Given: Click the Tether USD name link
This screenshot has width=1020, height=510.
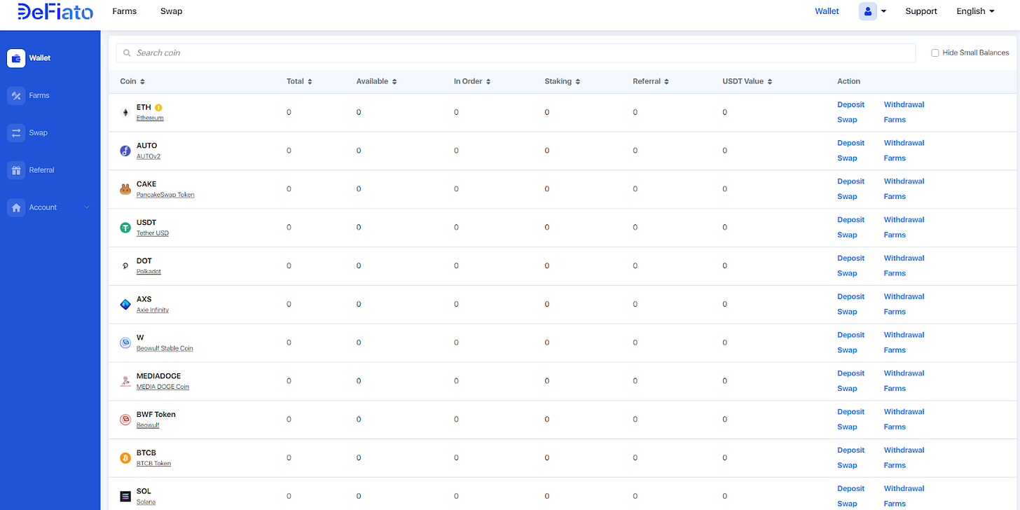Looking at the screenshot, I should (153, 233).
